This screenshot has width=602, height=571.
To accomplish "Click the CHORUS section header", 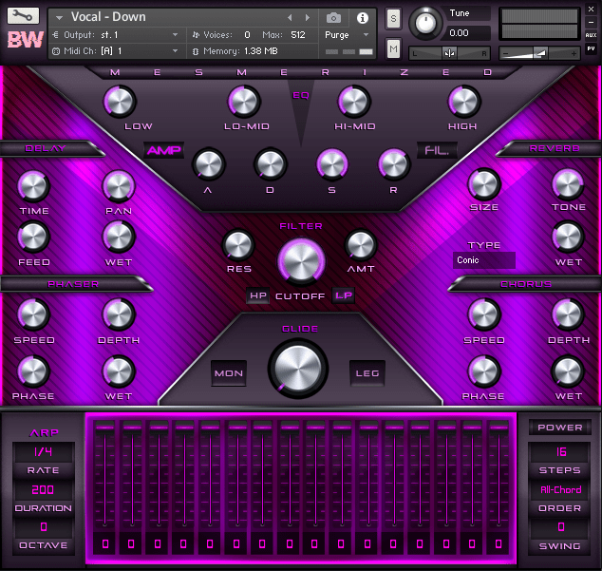I will 526,284.
